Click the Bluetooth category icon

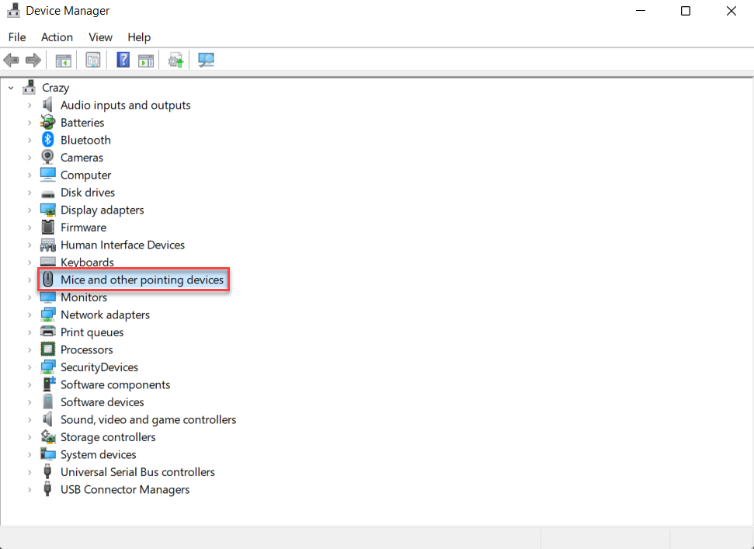coord(48,140)
